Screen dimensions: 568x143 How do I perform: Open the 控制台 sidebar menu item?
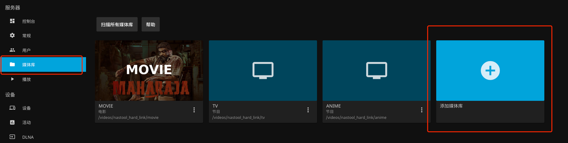pos(29,21)
